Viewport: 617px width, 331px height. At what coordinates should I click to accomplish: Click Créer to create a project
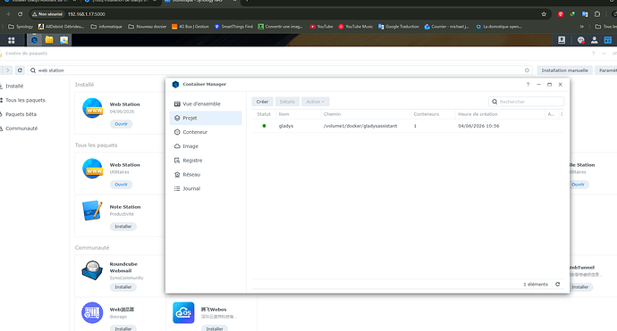pos(263,102)
